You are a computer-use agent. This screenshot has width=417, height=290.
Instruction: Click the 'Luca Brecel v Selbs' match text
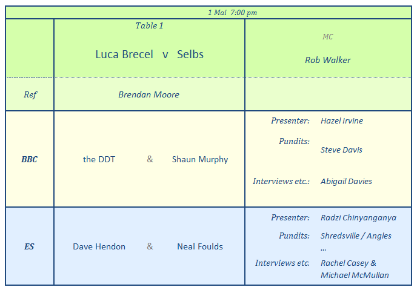click(x=149, y=54)
